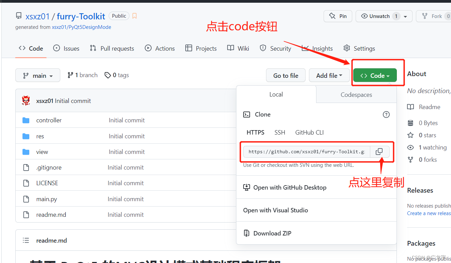
Task: Click the view folder icon
Action: 26,152
